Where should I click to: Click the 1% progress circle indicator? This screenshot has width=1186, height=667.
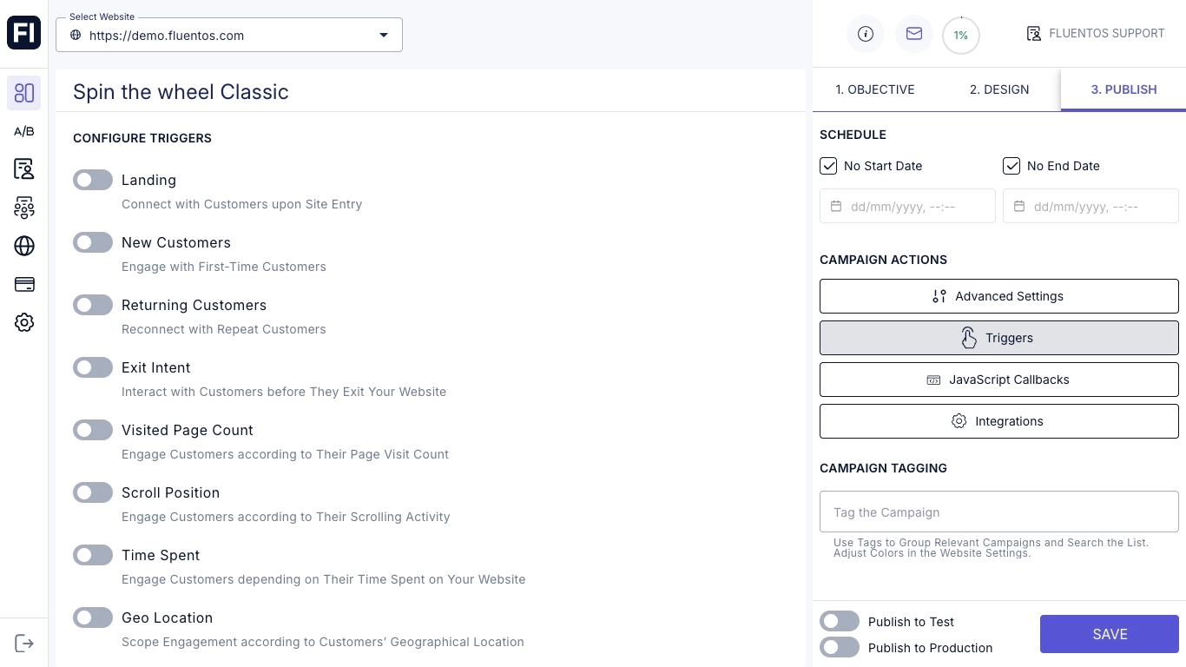pos(960,36)
